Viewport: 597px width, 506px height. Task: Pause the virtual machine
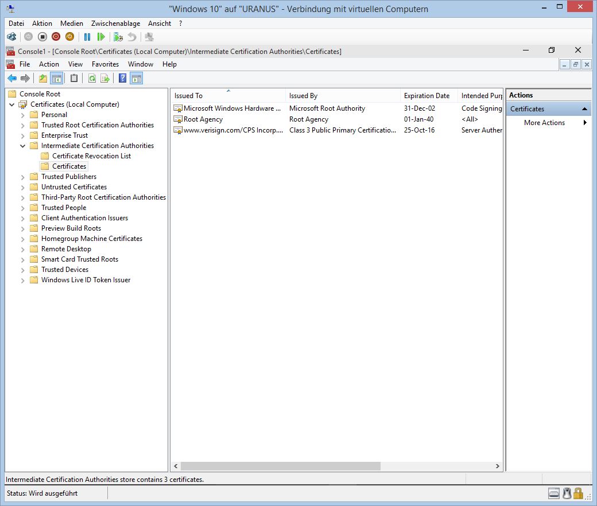click(87, 37)
